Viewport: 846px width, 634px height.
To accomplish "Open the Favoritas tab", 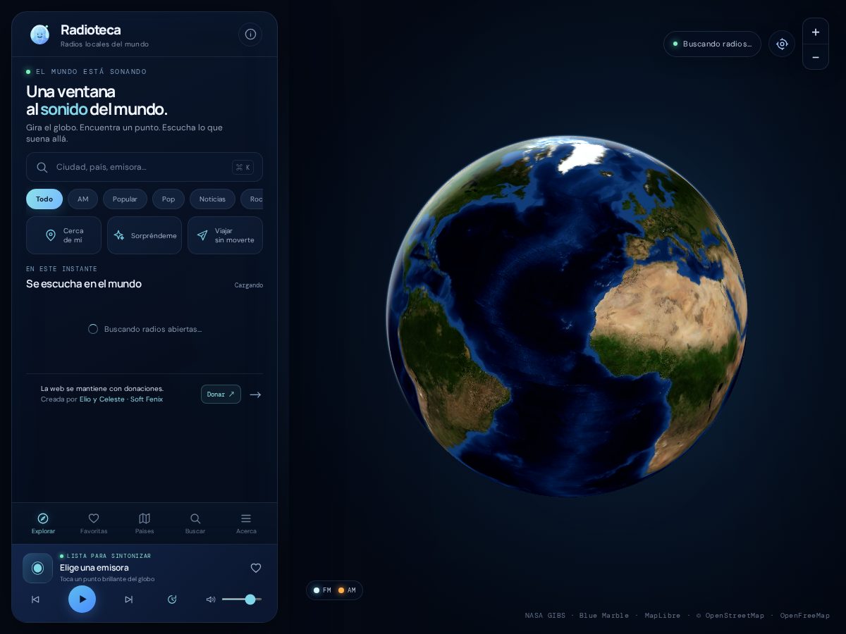I will pos(94,523).
